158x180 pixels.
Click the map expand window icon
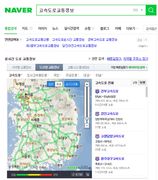(x=88, y=175)
